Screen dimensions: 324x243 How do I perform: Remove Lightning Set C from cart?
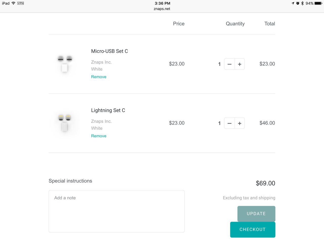99,136
